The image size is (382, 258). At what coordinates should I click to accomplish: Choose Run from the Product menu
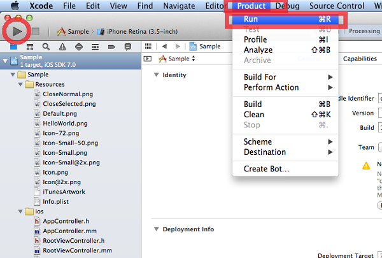[285, 19]
